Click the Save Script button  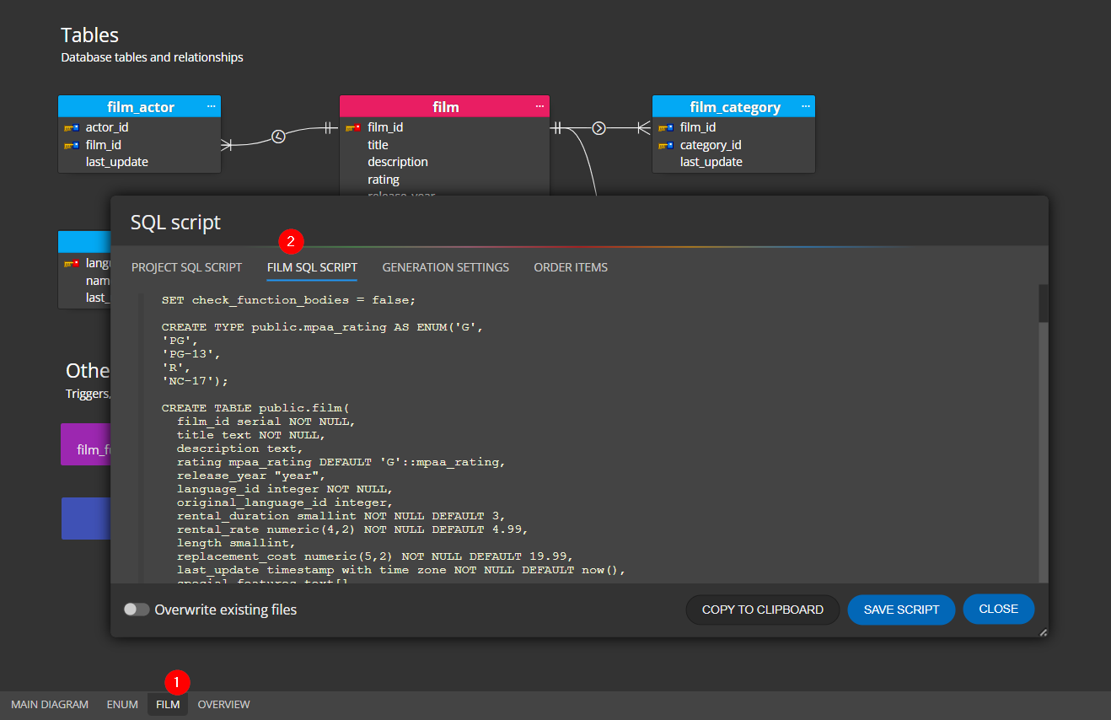click(901, 610)
